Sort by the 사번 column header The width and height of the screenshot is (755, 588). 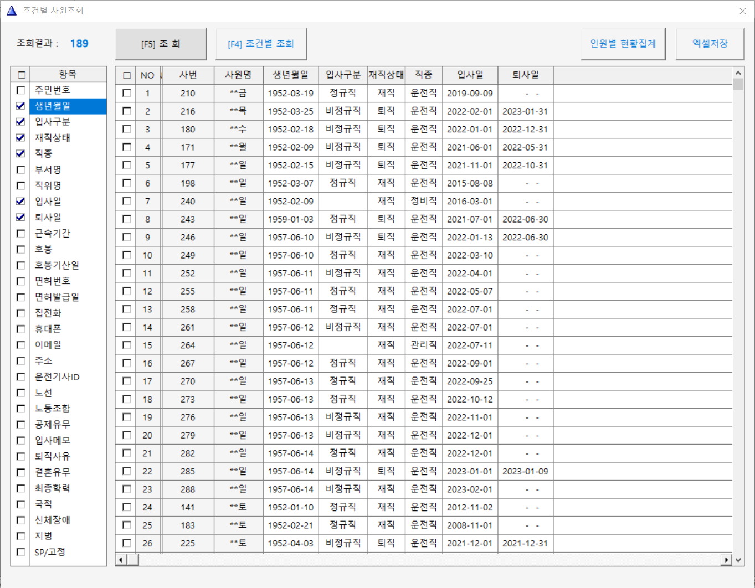pyautogui.click(x=188, y=75)
